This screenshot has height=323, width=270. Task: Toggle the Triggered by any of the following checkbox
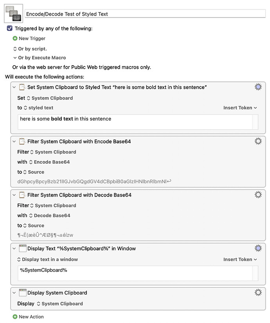point(10,28)
